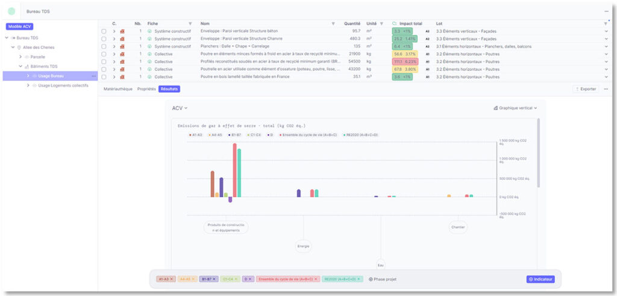Image resolution: width=617 pixels, height=296 pixels.
Task: Click the filter icon in the Fiche column
Action: (x=190, y=23)
